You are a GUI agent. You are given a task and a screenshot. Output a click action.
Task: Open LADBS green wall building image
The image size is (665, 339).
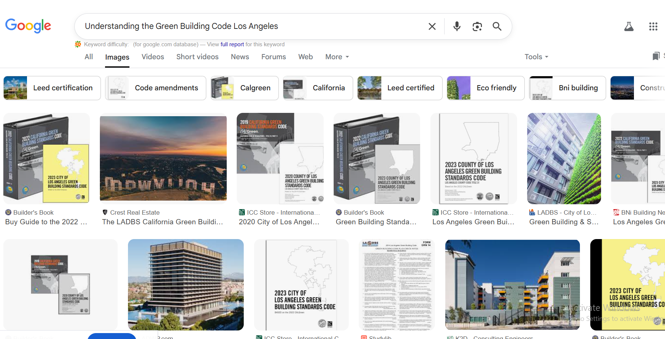pyautogui.click(x=564, y=158)
